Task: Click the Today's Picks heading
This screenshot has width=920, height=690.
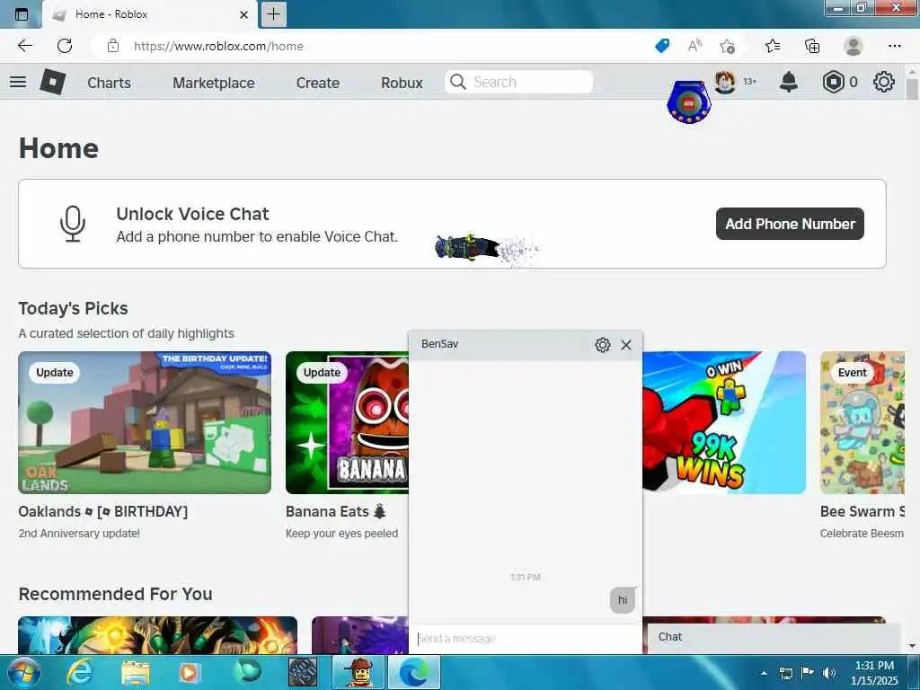Action: coord(74,309)
